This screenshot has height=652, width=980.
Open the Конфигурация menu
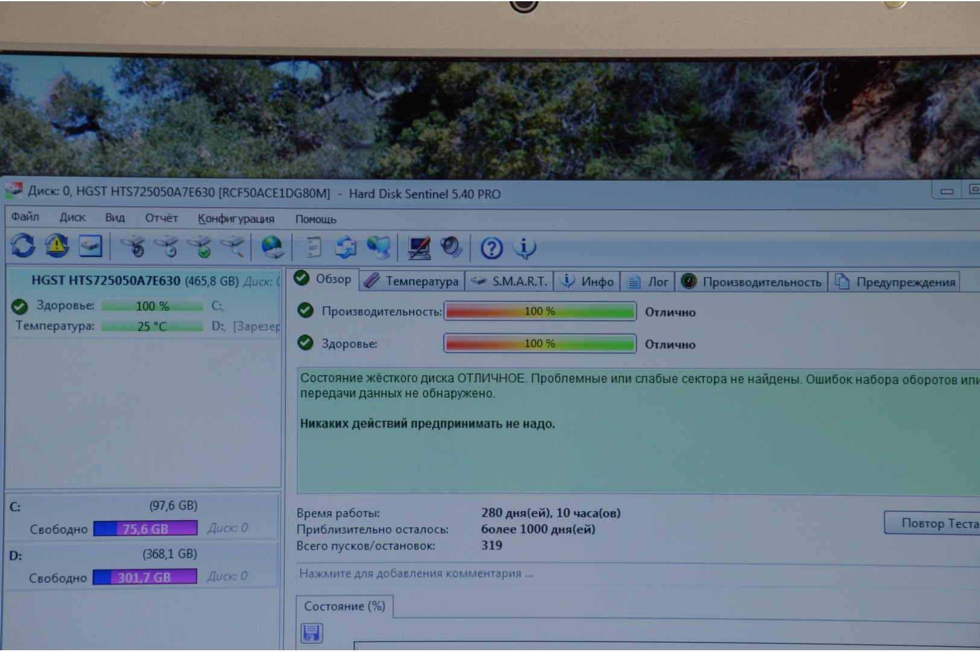[x=235, y=219]
